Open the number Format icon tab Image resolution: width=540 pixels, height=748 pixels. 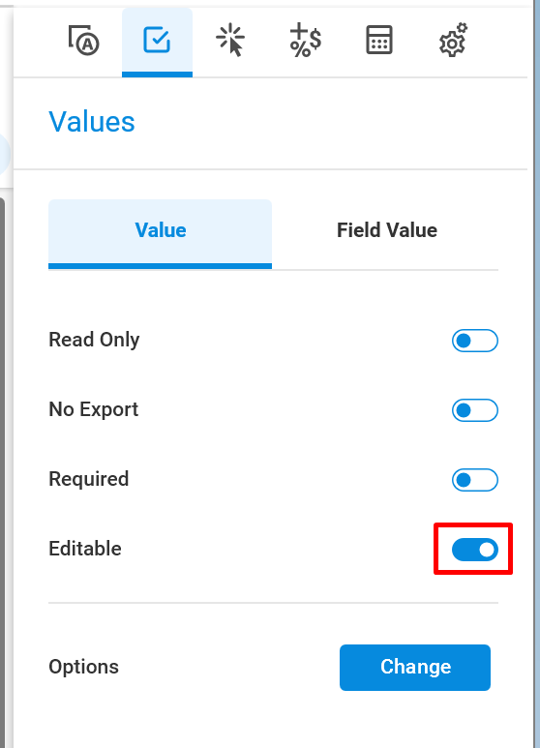pyautogui.click(x=305, y=41)
